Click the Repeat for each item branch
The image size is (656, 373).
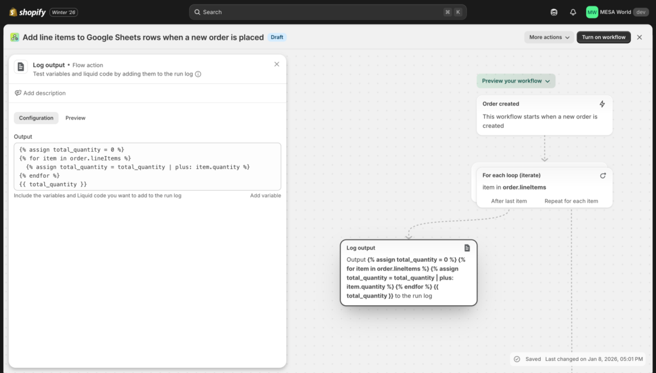(x=571, y=201)
